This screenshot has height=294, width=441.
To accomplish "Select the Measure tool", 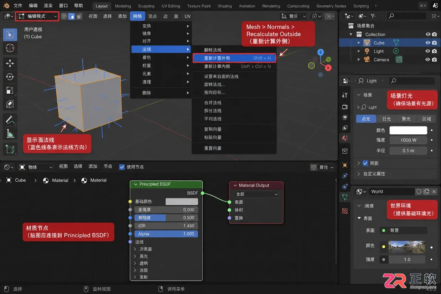I will pos(10,134).
